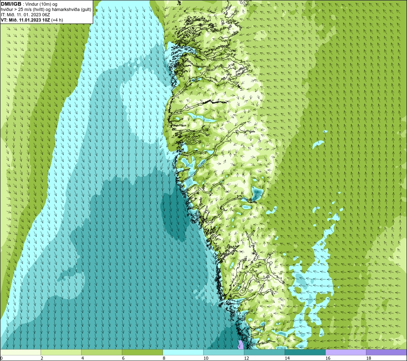
Task: Click the dark teal 14–16 m/s legend swatch
Action: (305, 352)
